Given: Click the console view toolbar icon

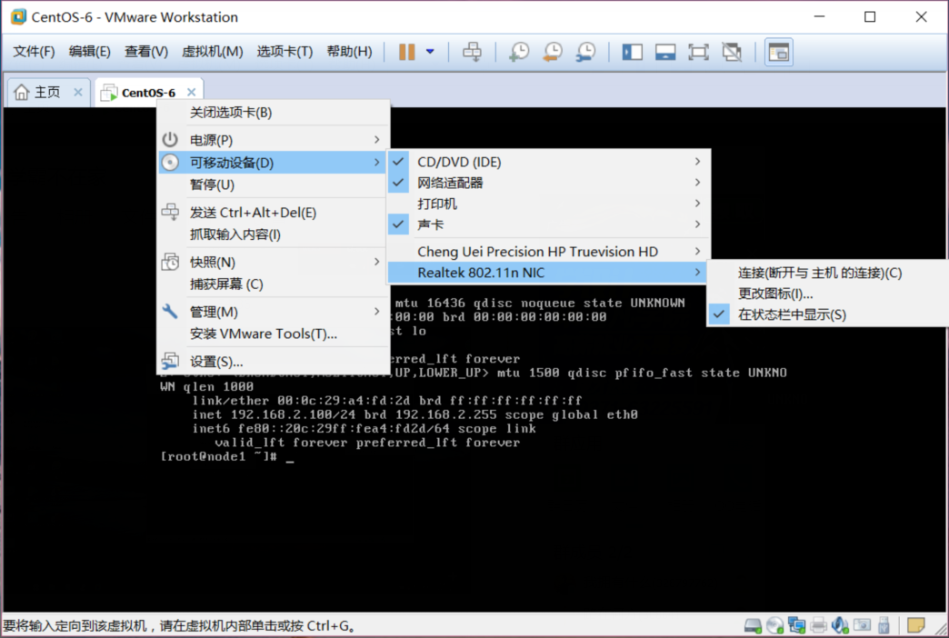Looking at the screenshot, I should (x=778, y=52).
